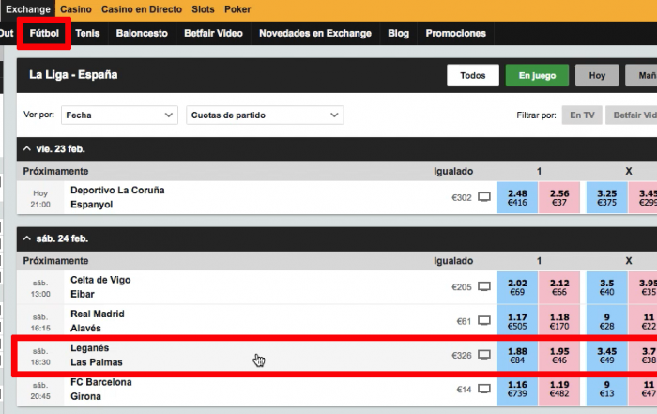This screenshot has width=657, height=414.
Task: Click the La Liga - España heading
Action: pos(73,75)
